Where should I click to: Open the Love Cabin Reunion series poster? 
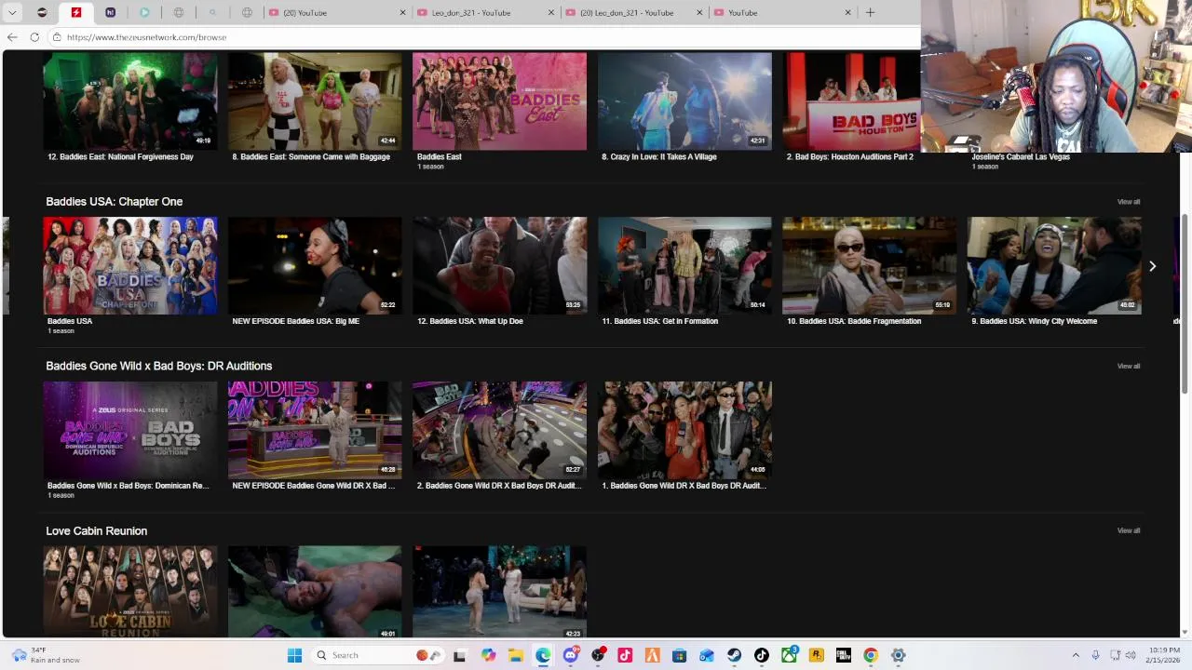tap(130, 591)
